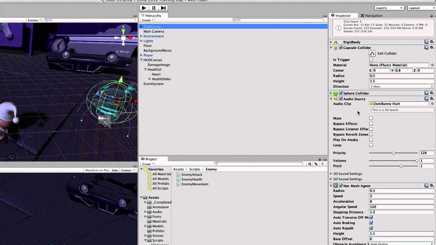Enable the Play On Awake checkbox
Screen dimensions: 436x245
click(371, 140)
